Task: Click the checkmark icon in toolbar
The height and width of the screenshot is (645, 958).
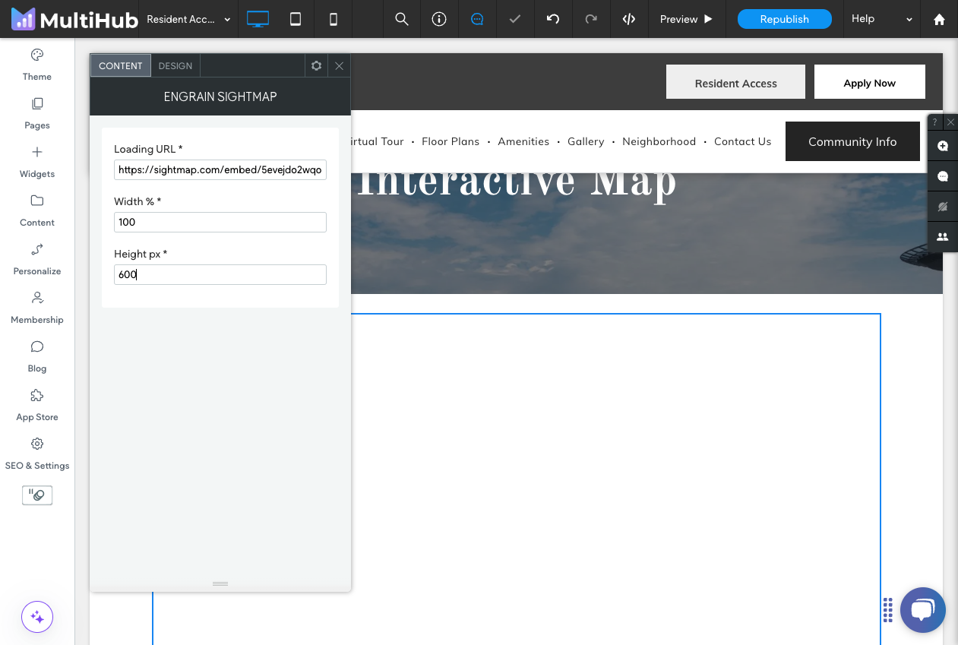Action: click(x=515, y=19)
